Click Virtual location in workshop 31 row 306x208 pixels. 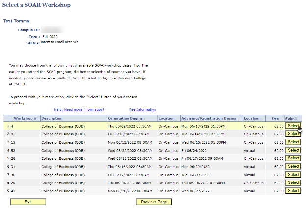[249, 167]
